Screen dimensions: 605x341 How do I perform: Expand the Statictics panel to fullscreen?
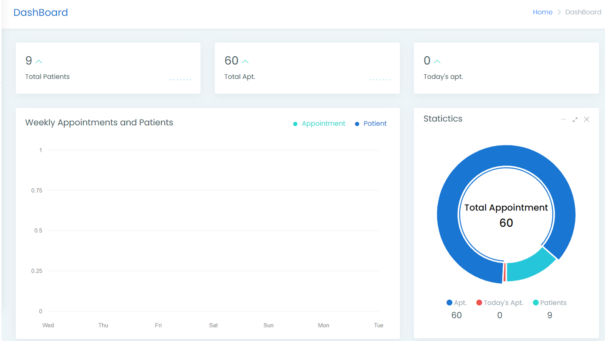pos(575,120)
